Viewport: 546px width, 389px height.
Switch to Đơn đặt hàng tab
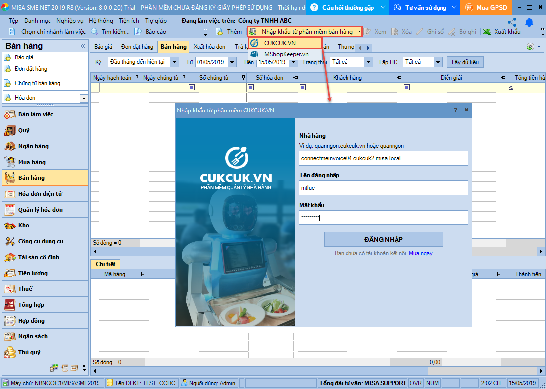(137, 47)
